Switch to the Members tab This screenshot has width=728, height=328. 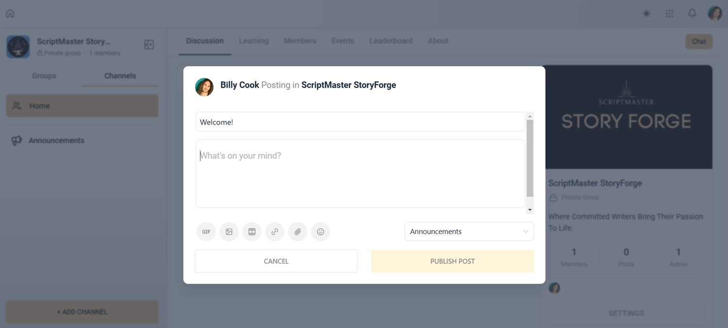click(300, 41)
